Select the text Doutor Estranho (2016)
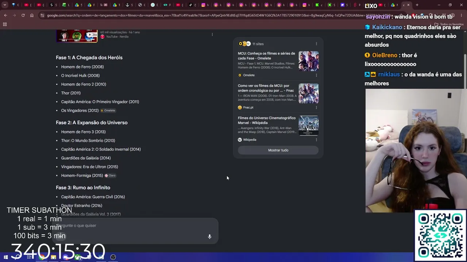This screenshot has width=467, height=262. 82,206
